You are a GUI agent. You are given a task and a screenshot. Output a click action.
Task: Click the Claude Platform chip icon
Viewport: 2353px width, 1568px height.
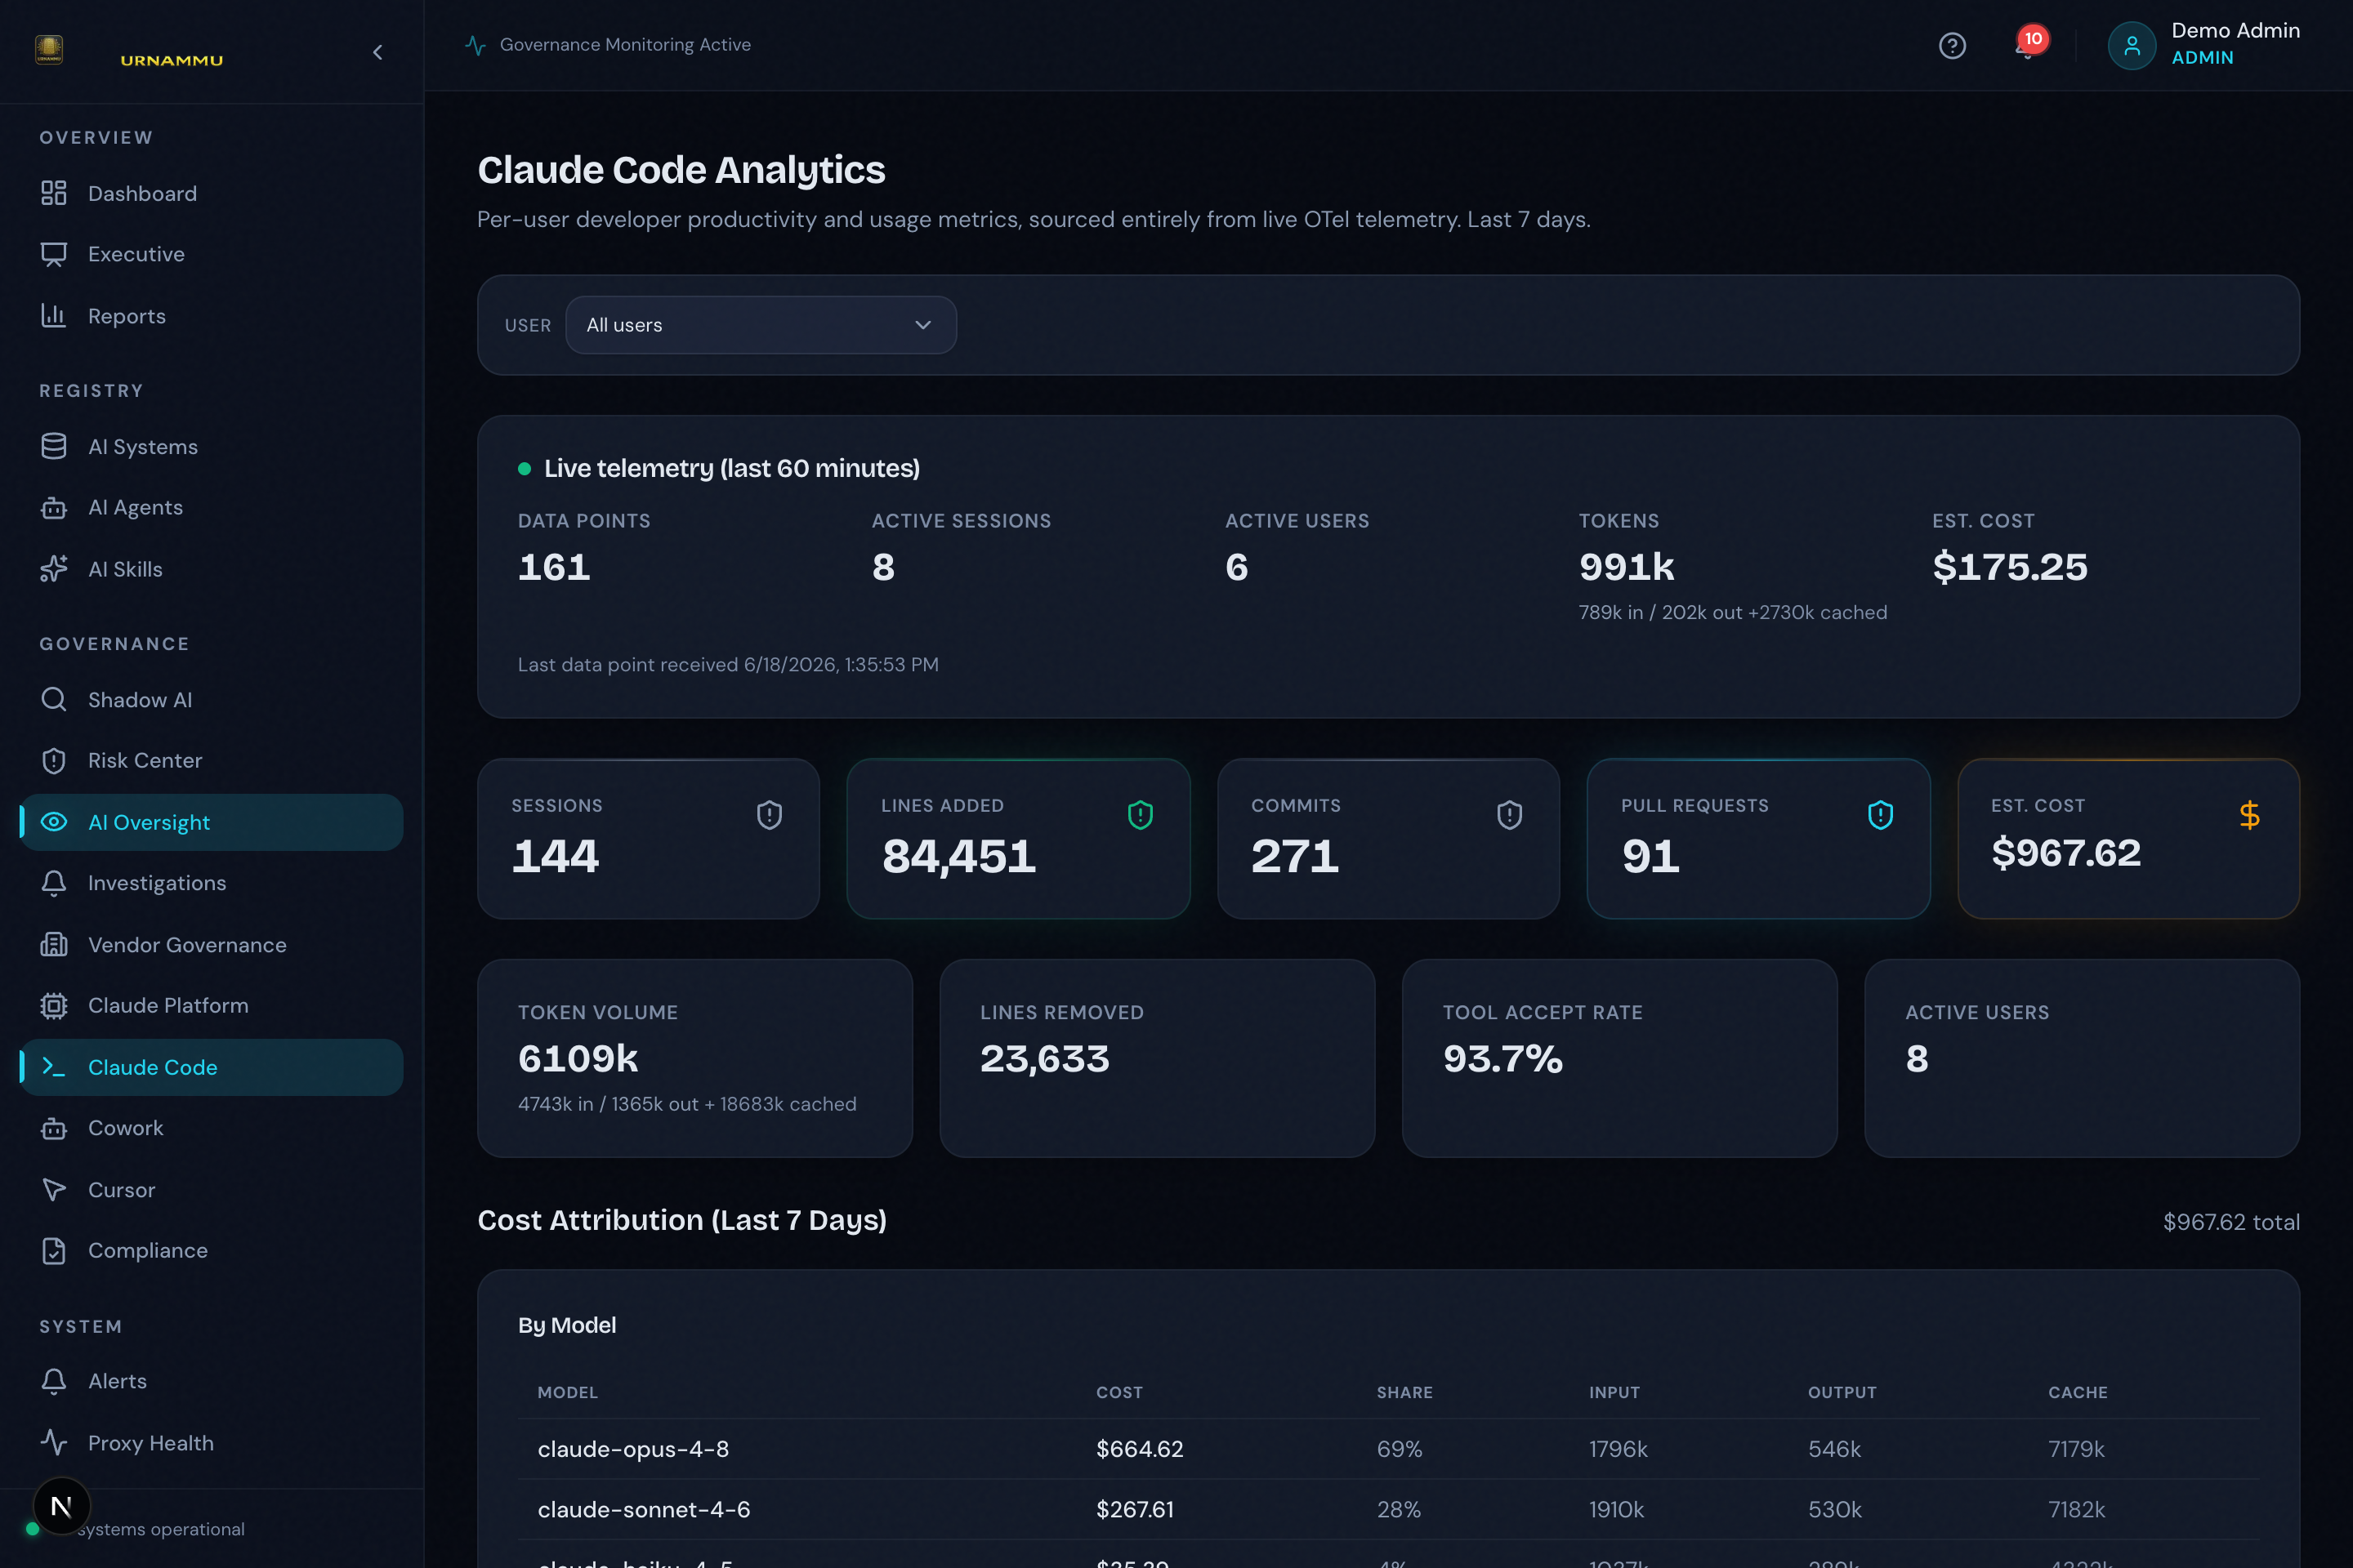(54, 1006)
